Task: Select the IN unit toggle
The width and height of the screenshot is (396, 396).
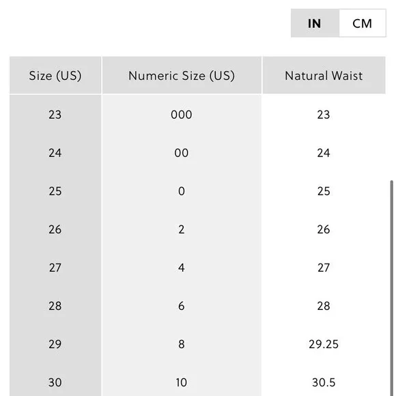Action: click(x=315, y=23)
